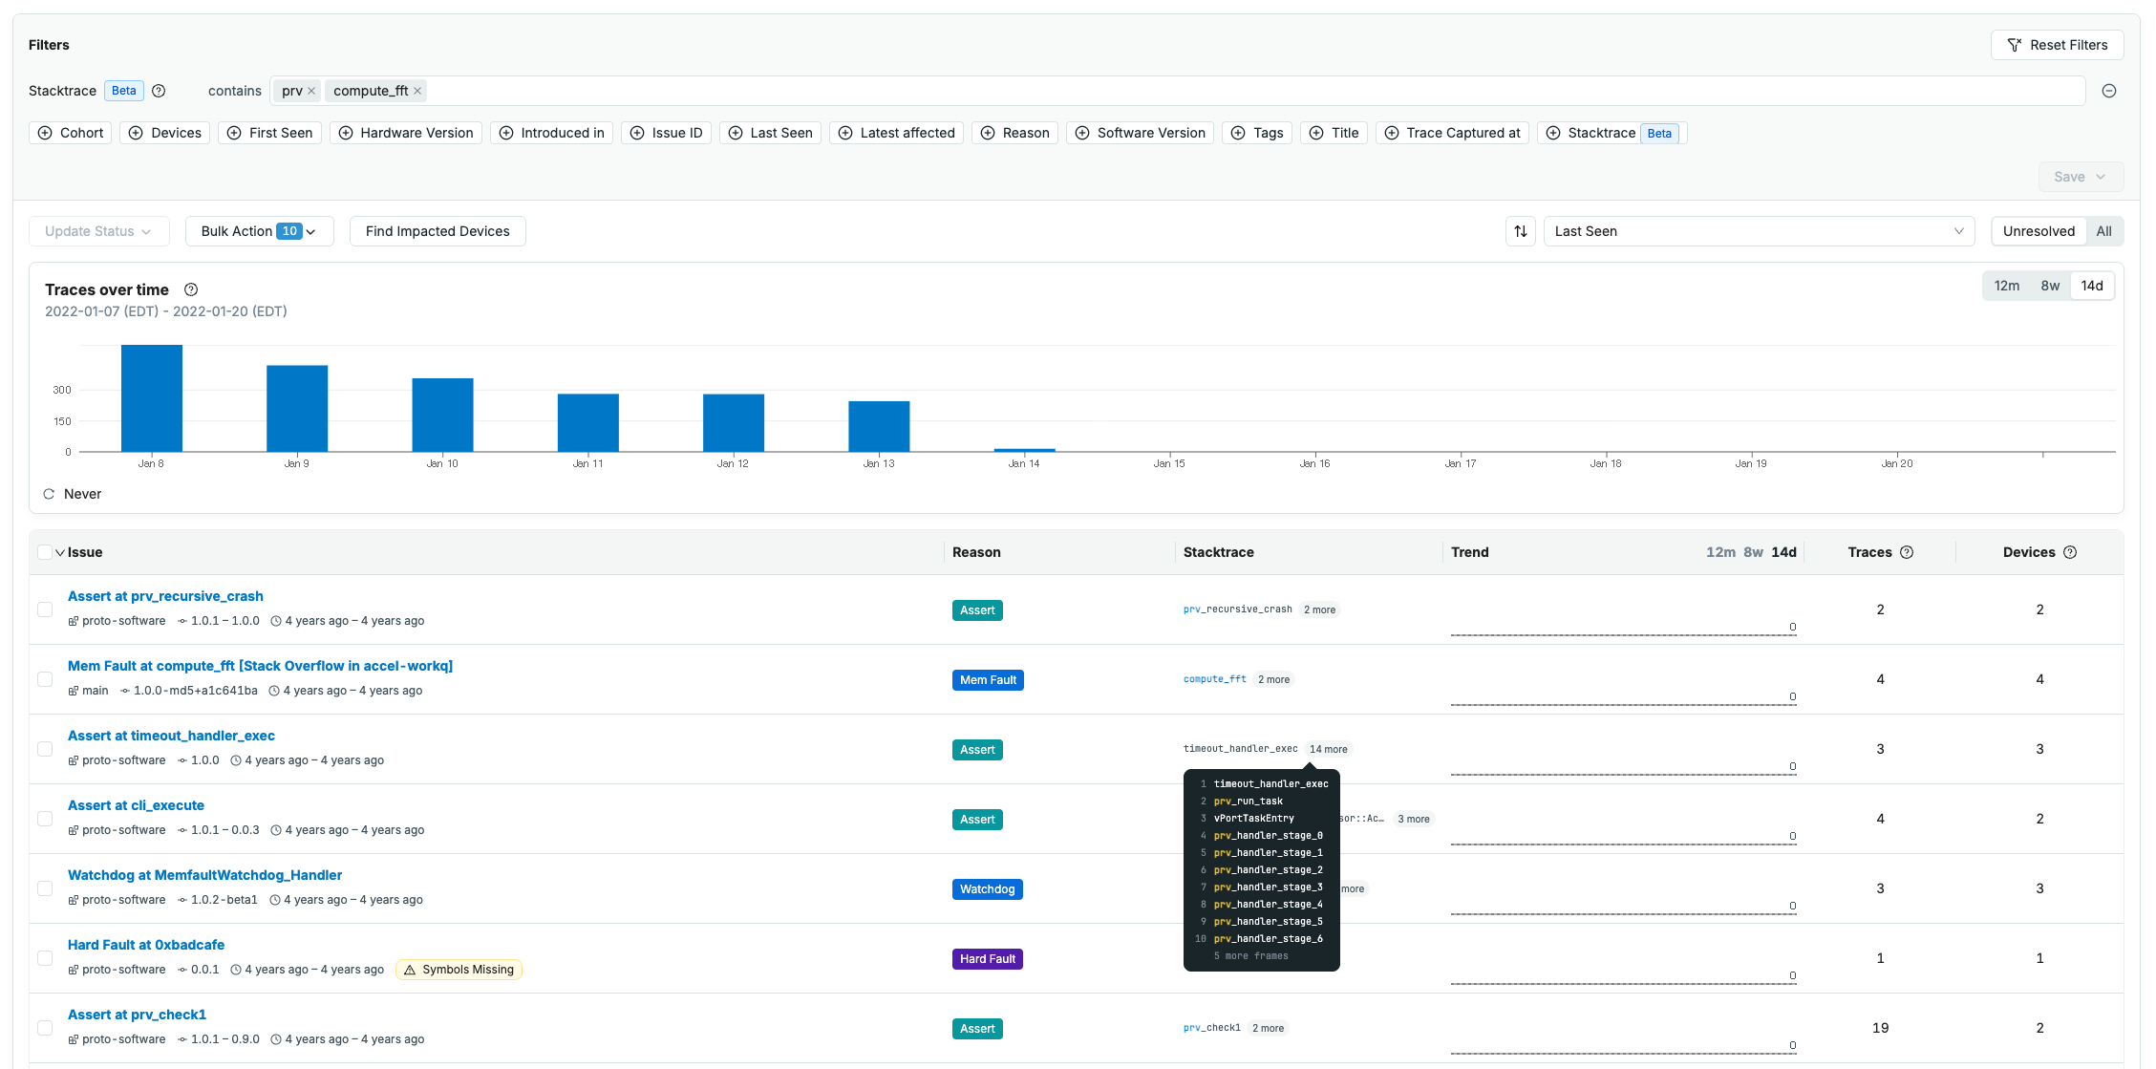Select Unresolved status tab

point(2039,231)
